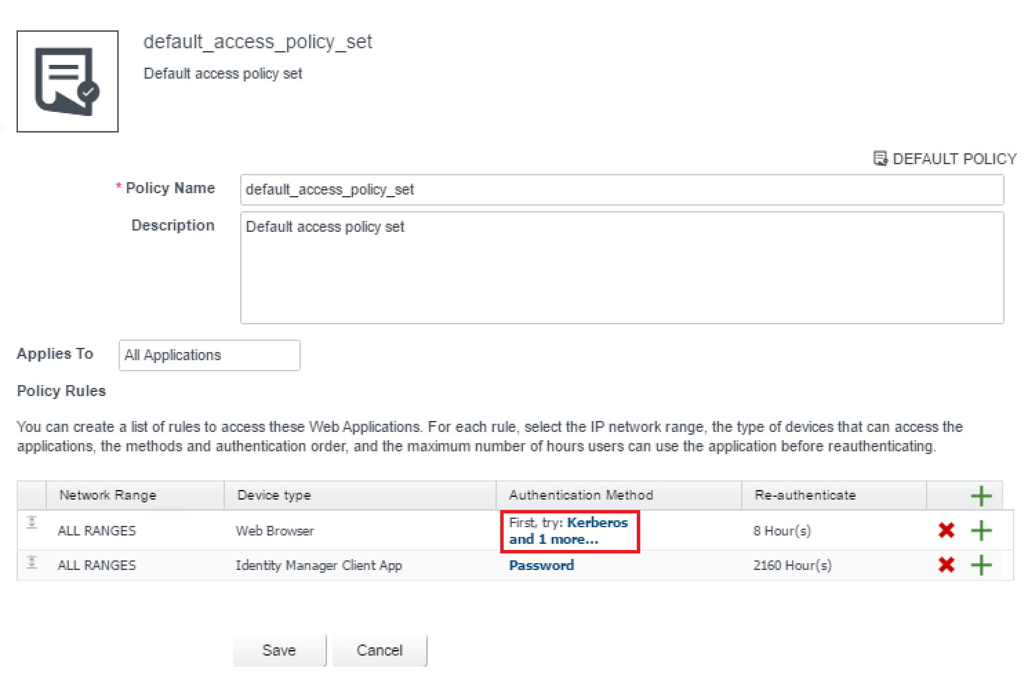The height and width of the screenshot is (697, 1028).
Task: Select the Web Browser device type cell
Action: (275, 531)
